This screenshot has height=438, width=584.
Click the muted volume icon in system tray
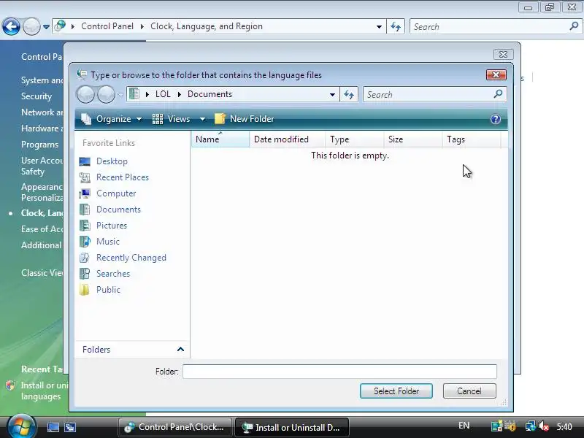click(544, 426)
